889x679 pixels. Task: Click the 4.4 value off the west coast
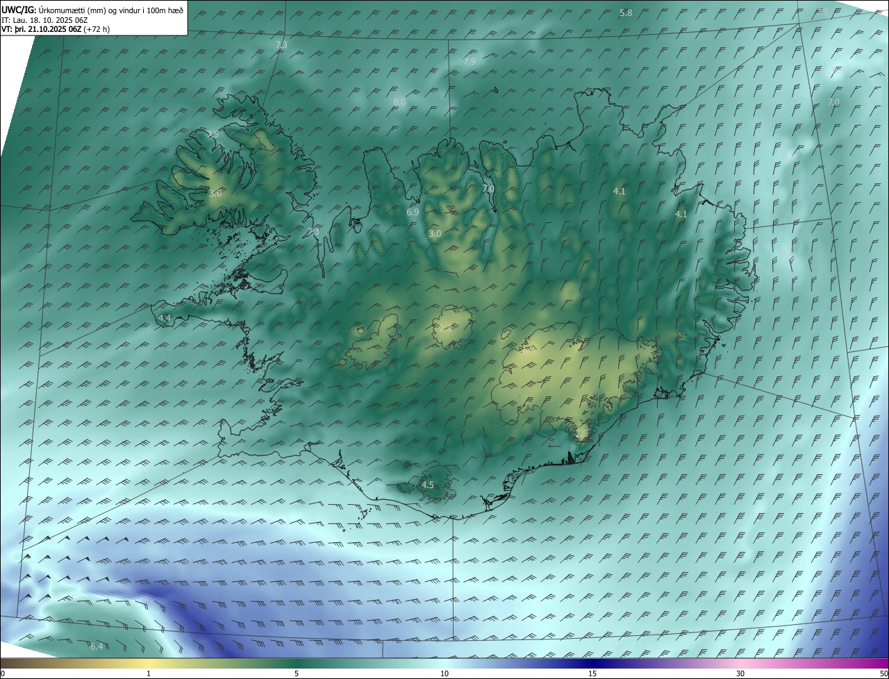coord(165,318)
